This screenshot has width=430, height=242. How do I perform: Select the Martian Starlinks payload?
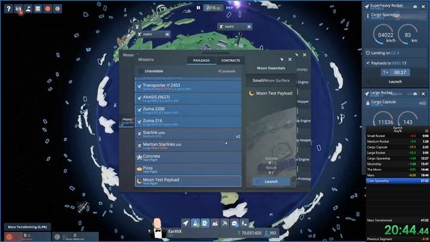[188, 146]
